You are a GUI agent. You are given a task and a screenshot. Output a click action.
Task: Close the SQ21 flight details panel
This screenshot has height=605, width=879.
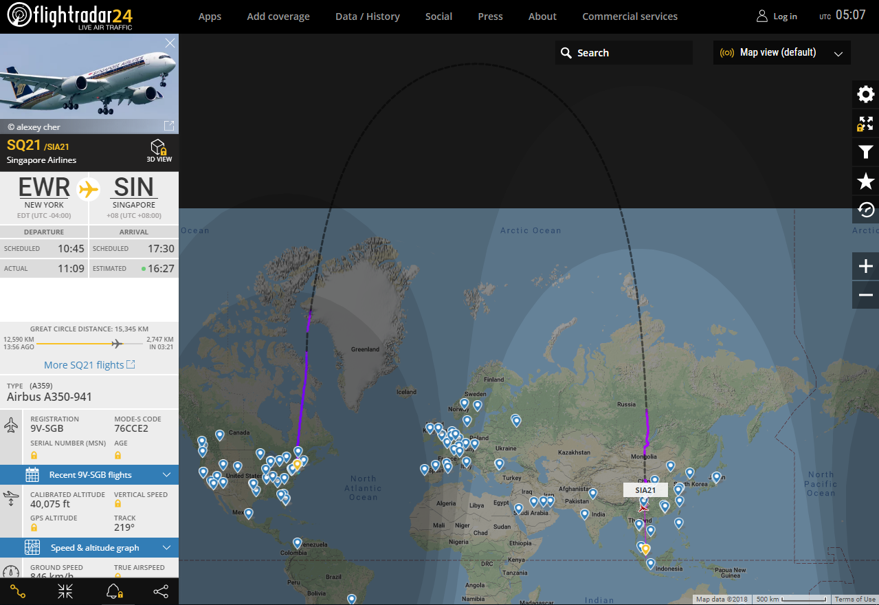click(x=170, y=43)
